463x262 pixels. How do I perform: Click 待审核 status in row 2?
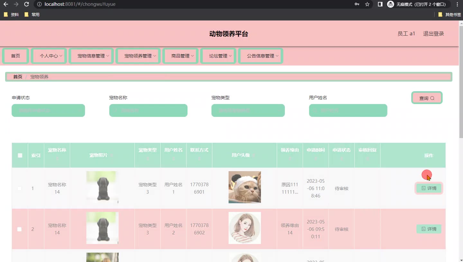(x=341, y=229)
